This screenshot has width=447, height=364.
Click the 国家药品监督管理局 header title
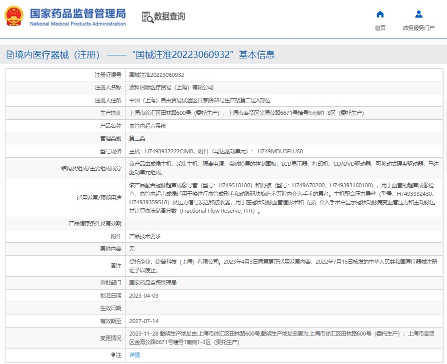[78, 13]
